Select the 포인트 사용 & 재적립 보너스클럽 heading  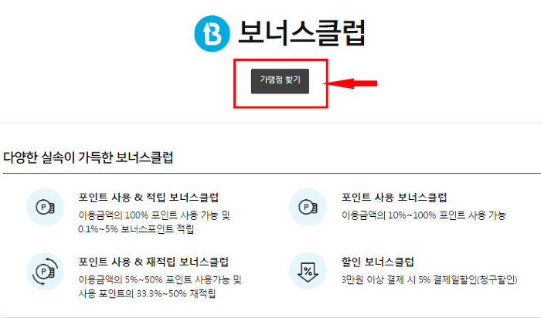tap(153, 262)
